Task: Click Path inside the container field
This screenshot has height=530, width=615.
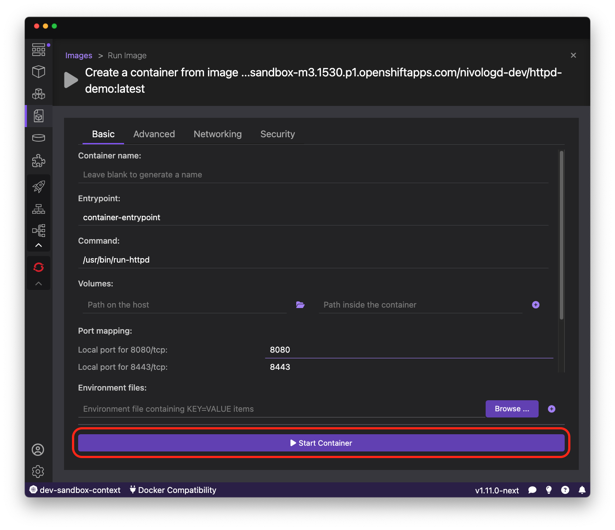Action: 421,305
